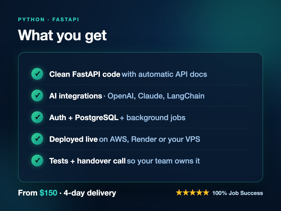This screenshot has width=281, height=211.
Task: Click the checkmark icon beside Tests + handover call
Action: [37, 160]
